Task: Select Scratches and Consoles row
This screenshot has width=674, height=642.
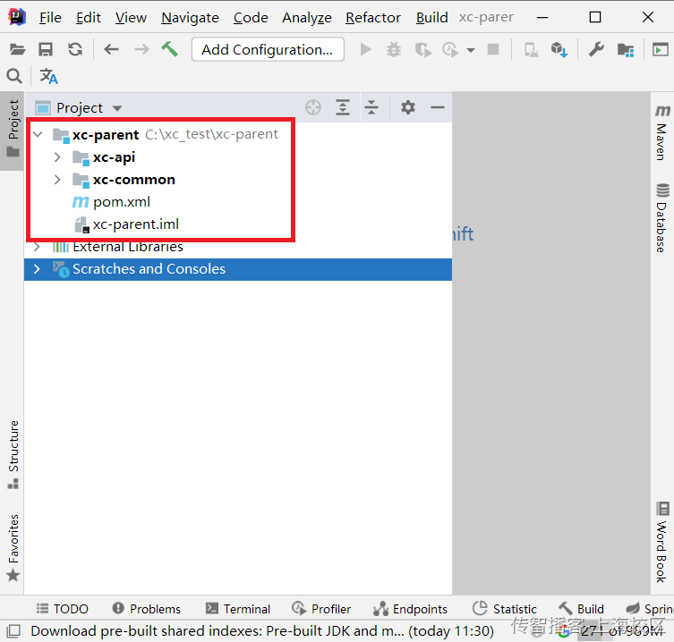Action: (x=238, y=269)
